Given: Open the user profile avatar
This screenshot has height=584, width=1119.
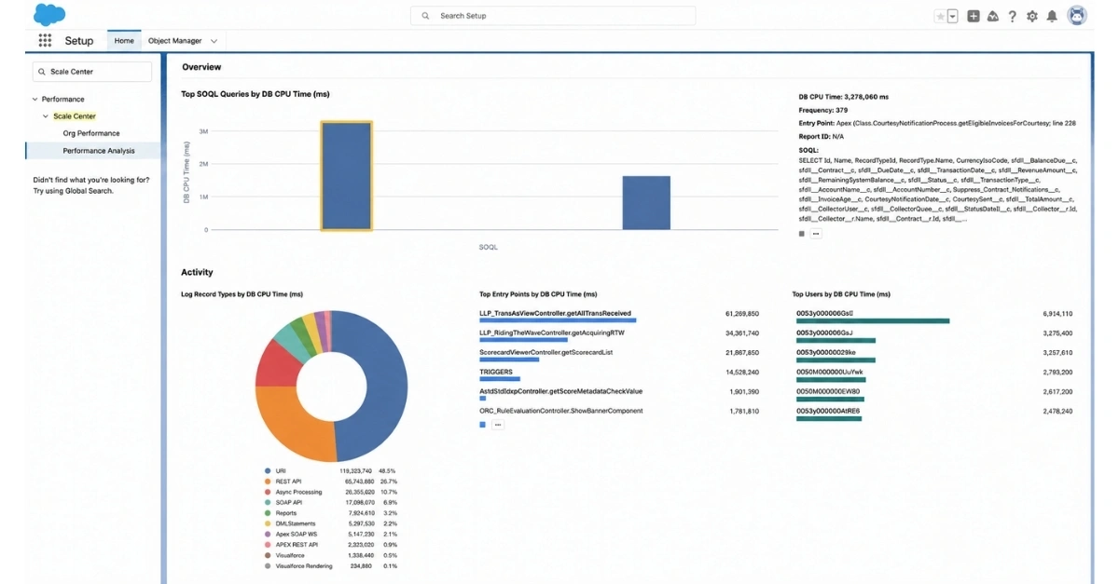Looking at the screenshot, I should 1078,16.
